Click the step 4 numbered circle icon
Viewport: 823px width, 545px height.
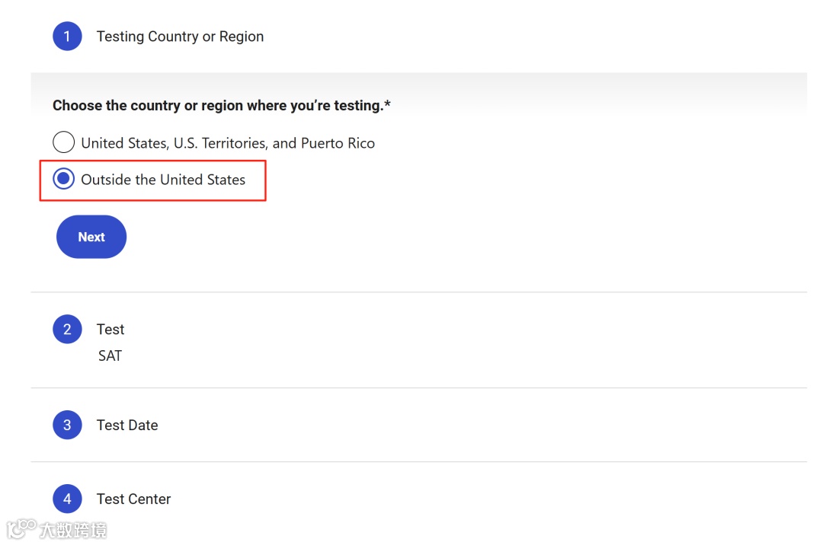[x=67, y=499]
